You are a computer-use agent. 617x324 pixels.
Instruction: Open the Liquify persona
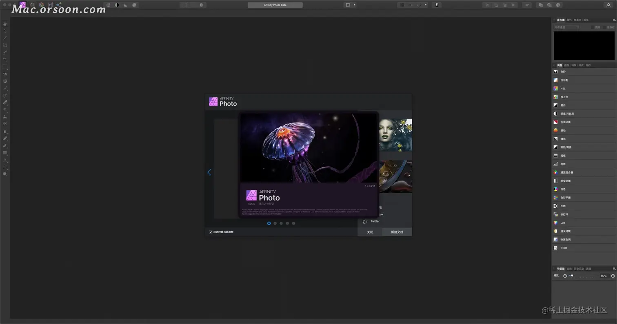(32, 5)
